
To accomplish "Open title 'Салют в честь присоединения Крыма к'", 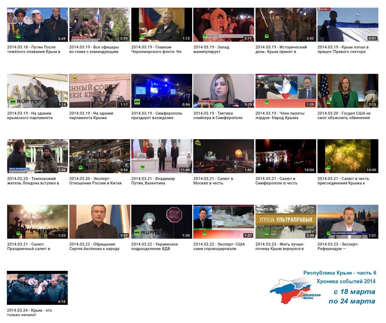I will (x=343, y=181).
